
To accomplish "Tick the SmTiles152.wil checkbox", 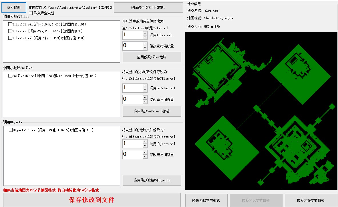I will (x=10, y=76).
